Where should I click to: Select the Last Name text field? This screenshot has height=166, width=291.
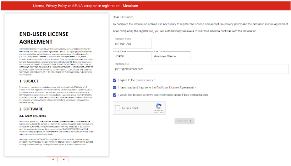(x=171, y=57)
